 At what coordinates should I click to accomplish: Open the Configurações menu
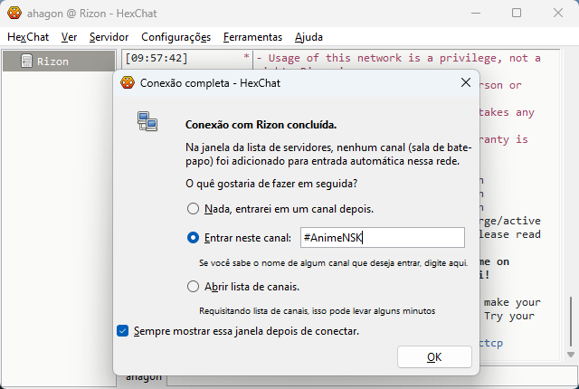coord(176,37)
